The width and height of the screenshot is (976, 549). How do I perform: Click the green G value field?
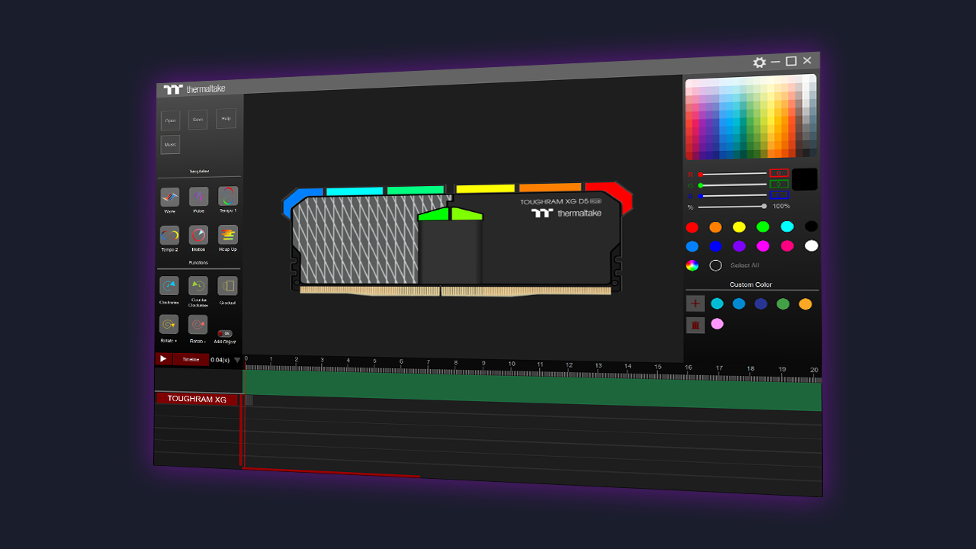[779, 184]
